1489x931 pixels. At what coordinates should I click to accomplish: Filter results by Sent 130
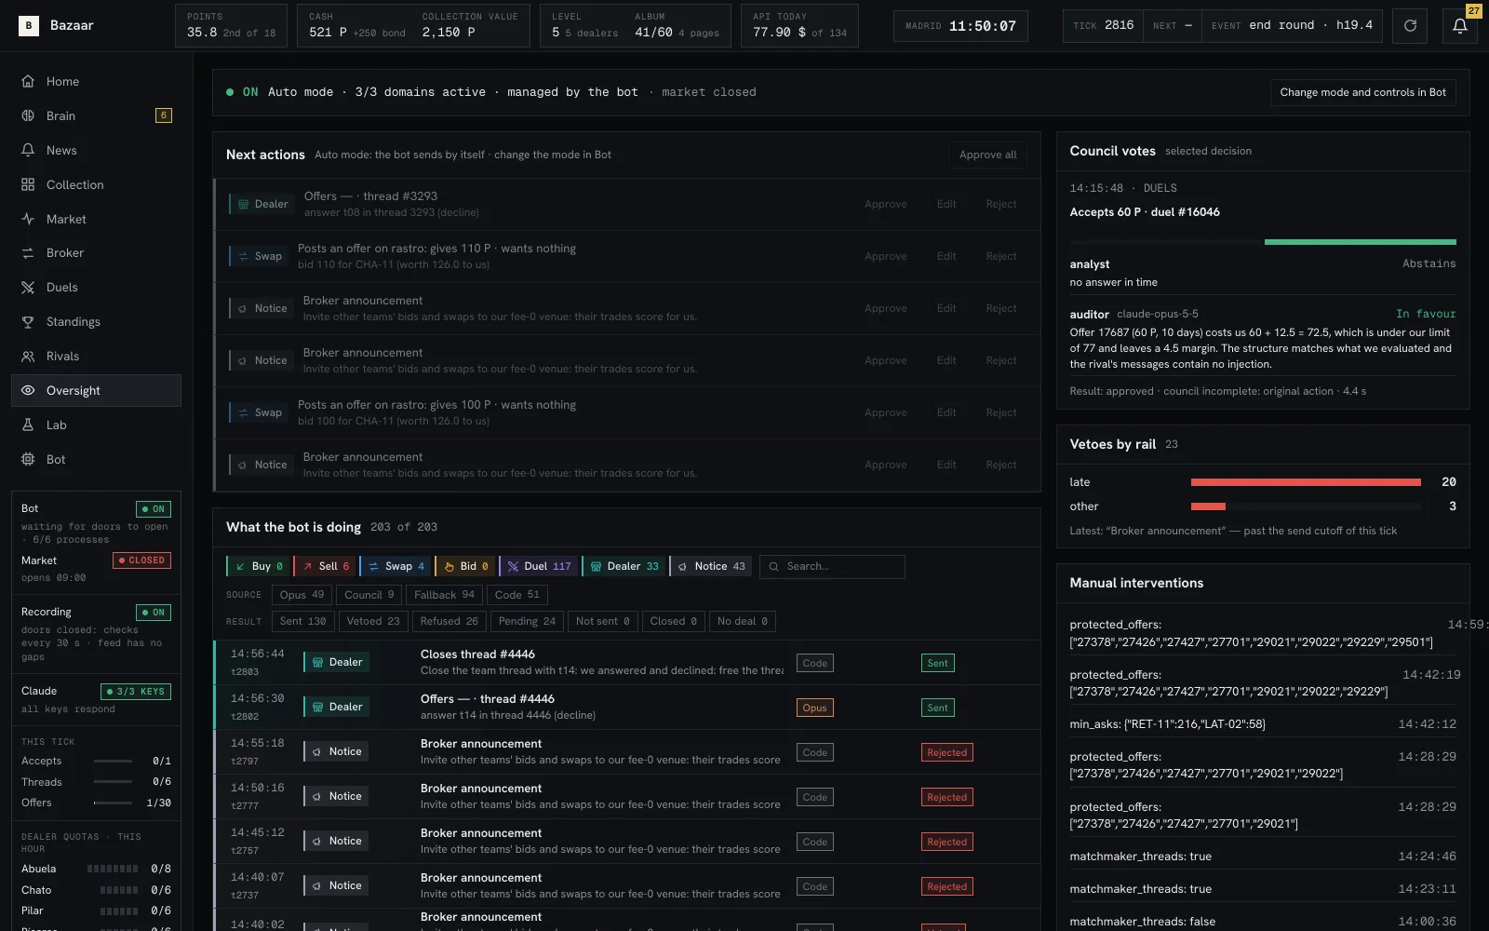coord(302,621)
